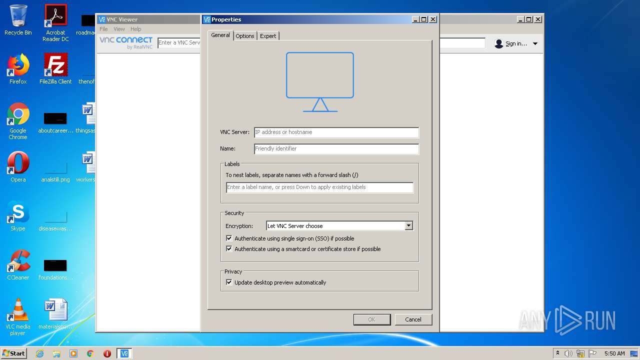The width and height of the screenshot is (640, 360).
Task: Click the Start button
Action: 14,353
